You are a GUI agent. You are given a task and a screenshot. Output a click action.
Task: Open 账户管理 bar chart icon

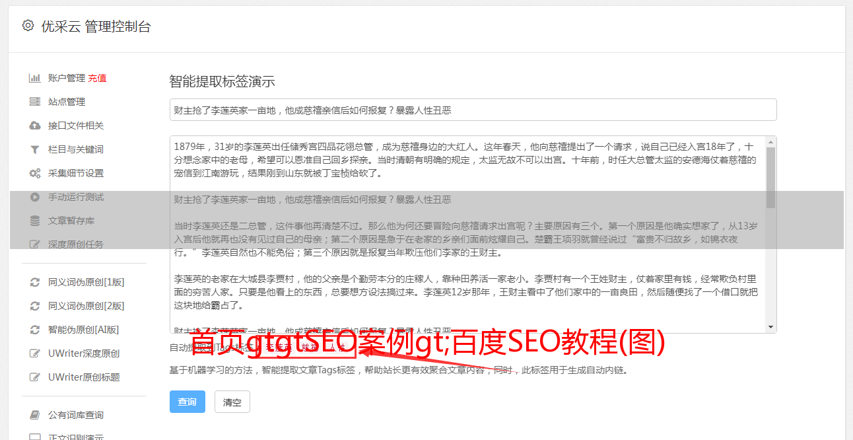(x=35, y=78)
